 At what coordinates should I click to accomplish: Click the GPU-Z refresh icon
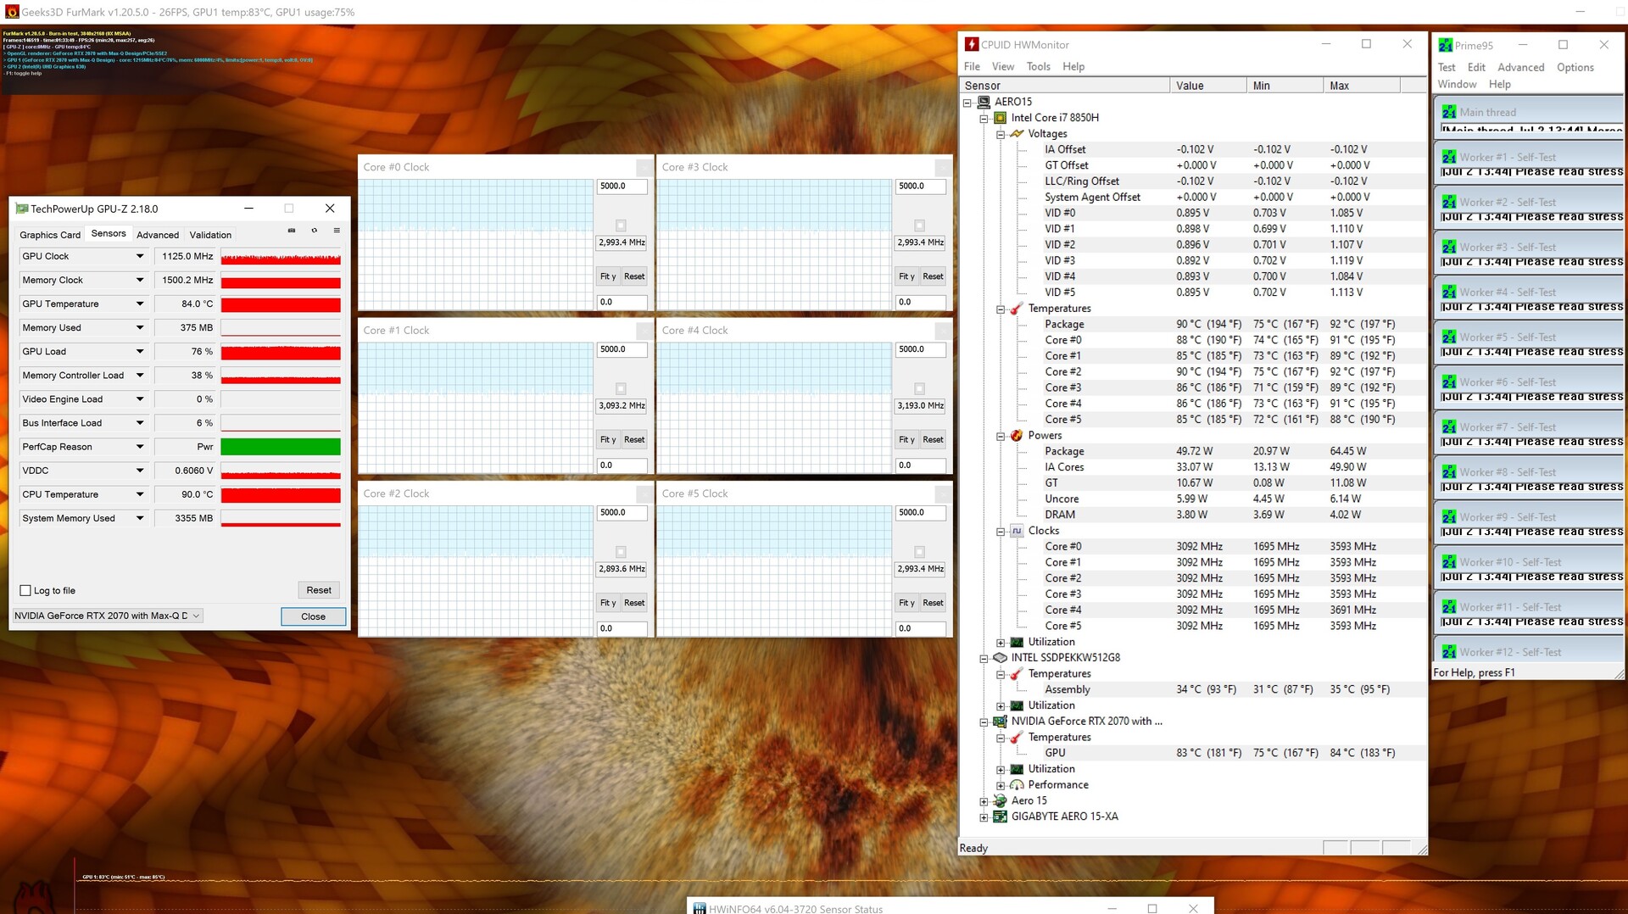(x=315, y=231)
